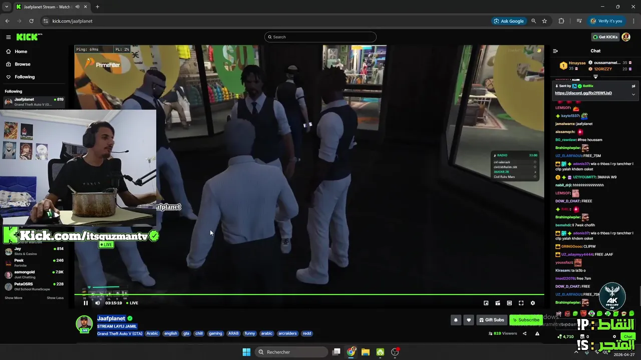Mute the stream volume speaker icon
The height and width of the screenshot is (360, 641).
click(98, 303)
